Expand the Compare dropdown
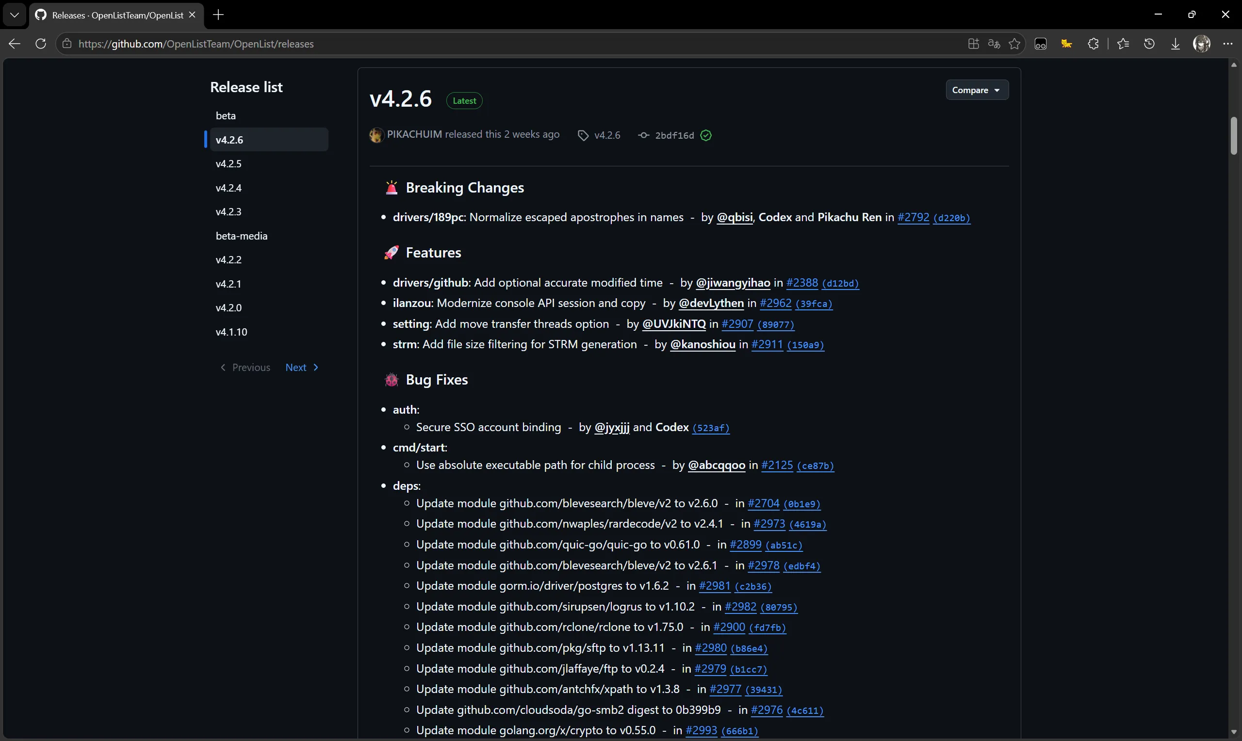This screenshot has width=1242, height=741. point(977,90)
